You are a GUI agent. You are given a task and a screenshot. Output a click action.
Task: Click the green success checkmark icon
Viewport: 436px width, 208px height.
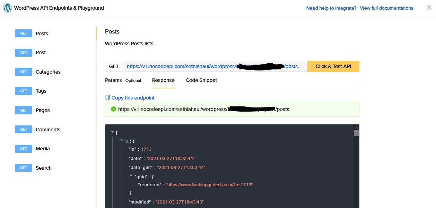click(114, 109)
